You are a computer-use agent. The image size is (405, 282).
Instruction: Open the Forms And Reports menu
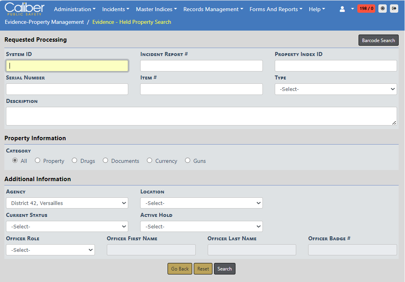click(276, 9)
